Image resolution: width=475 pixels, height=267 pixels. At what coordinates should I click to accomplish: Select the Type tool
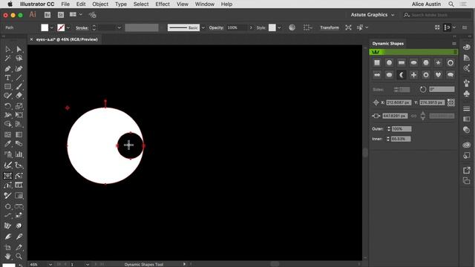tap(7, 78)
